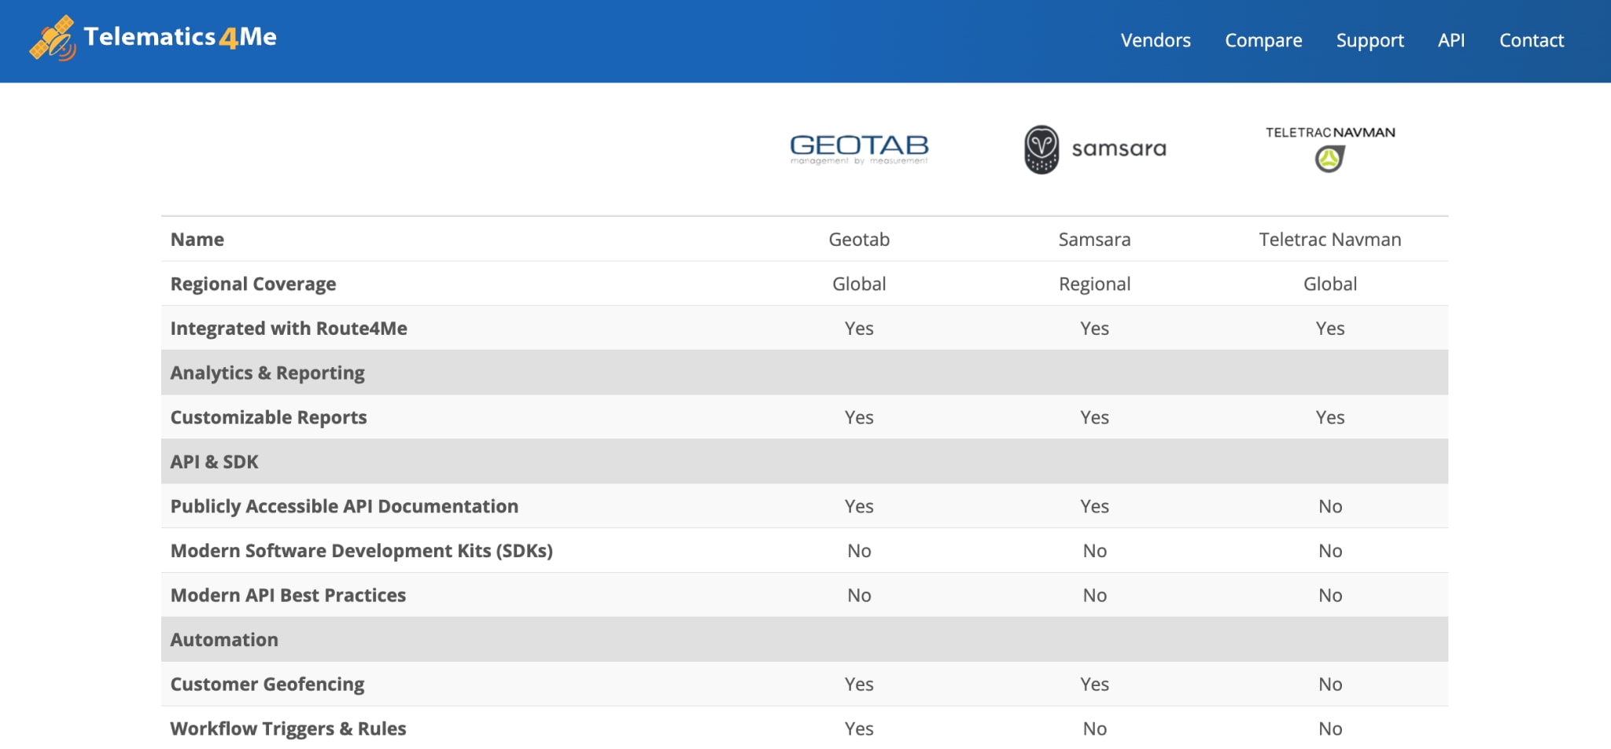The height and width of the screenshot is (749, 1611).
Task: Click the Telematics4Me satellite logo icon
Action: [53, 38]
